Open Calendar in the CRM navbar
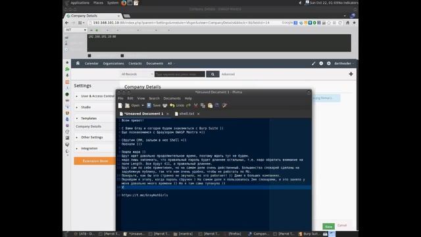This screenshot has height=237, width=421. (91, 64)
